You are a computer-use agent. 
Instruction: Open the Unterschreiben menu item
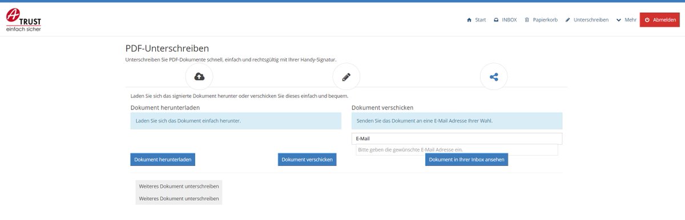pyautogui.click(x=587, y=20)
